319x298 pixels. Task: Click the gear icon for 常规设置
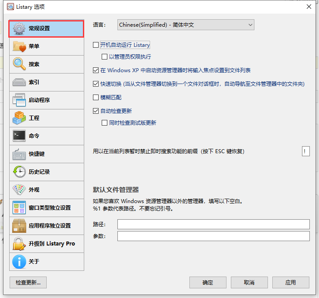(19, 28)
